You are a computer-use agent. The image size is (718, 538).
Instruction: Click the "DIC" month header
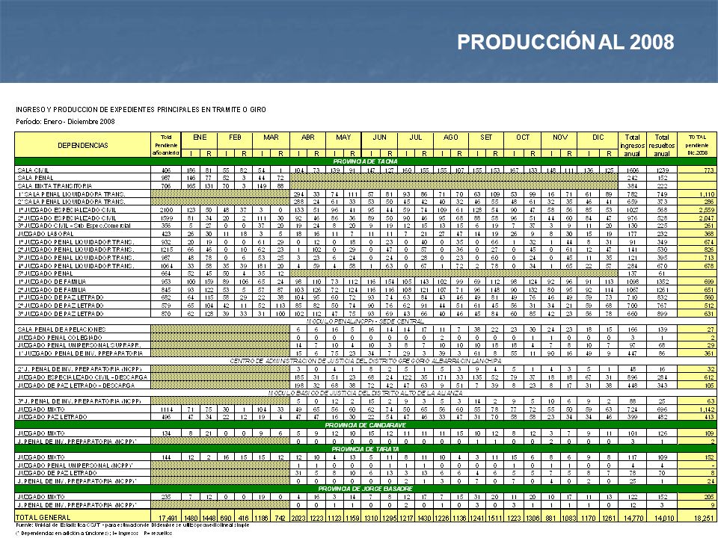click(x=598, y=137)
